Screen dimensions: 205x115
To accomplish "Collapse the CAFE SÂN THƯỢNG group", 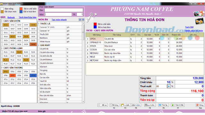I will pos(2,68).
